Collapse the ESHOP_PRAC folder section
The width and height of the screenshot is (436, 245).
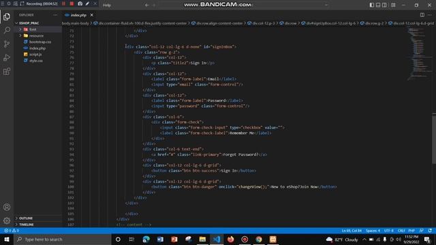(x=38, y=23)
